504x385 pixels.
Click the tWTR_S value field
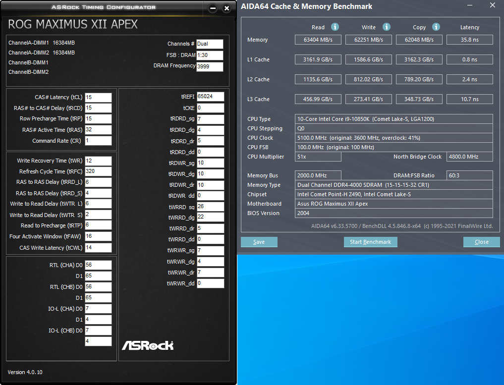(98, 215)
